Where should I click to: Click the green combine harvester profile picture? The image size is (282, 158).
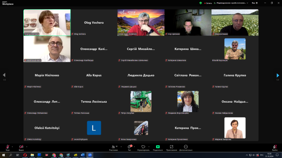pyautogui.click(x=141, y=101)
